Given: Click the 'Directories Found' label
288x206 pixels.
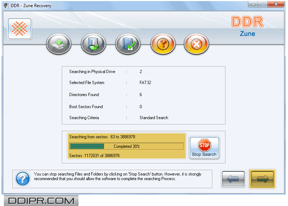Looking at the screenshot, I should 84,95.
